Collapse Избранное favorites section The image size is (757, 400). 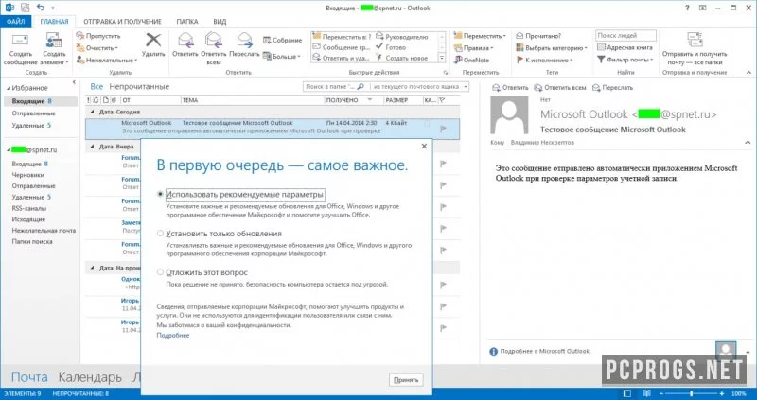pos(9,88)
